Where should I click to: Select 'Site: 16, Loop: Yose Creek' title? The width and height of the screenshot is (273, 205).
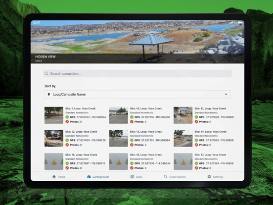pos(146,155)
